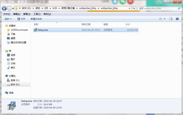Viewport: 183px width, 115px height.
Task: Open the 帮助(H) menu
Action: point(47,14)
